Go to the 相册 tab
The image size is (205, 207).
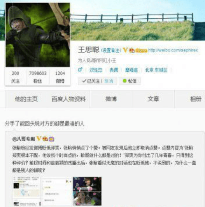[x=196, y=99]
